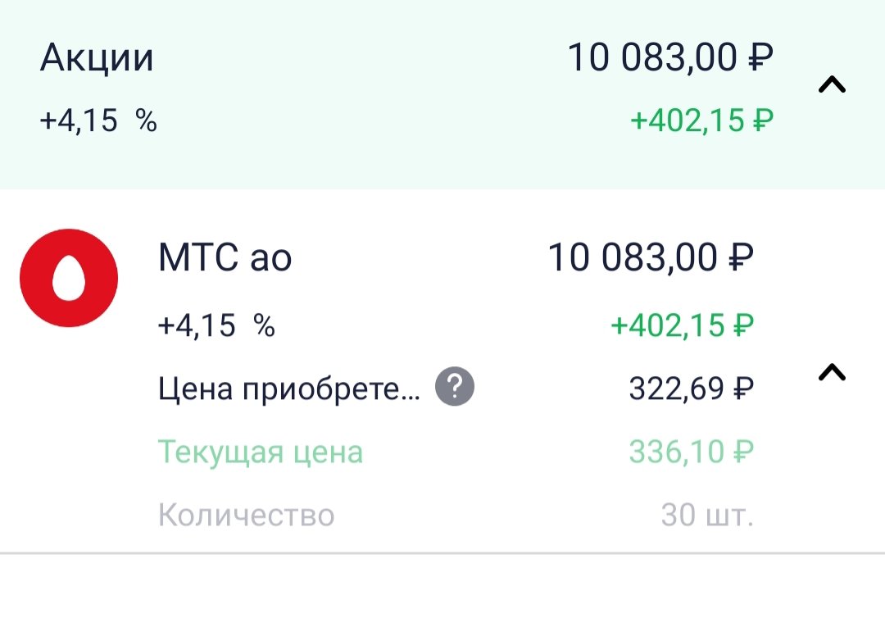
Task: Tap the Акции total of 10 083,00 ₽
Action: pos(670,59)
